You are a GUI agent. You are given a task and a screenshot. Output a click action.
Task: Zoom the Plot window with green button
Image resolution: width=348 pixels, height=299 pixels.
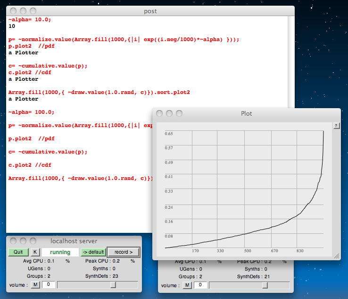point(180,113)
